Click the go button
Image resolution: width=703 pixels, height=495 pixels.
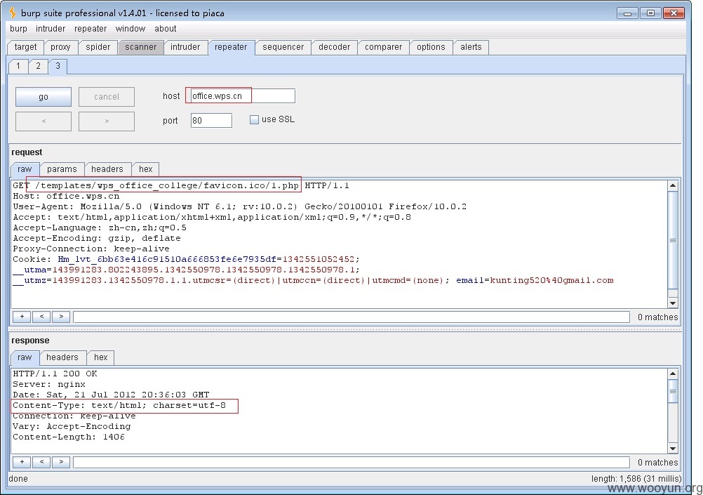click(x=43, y=97)
